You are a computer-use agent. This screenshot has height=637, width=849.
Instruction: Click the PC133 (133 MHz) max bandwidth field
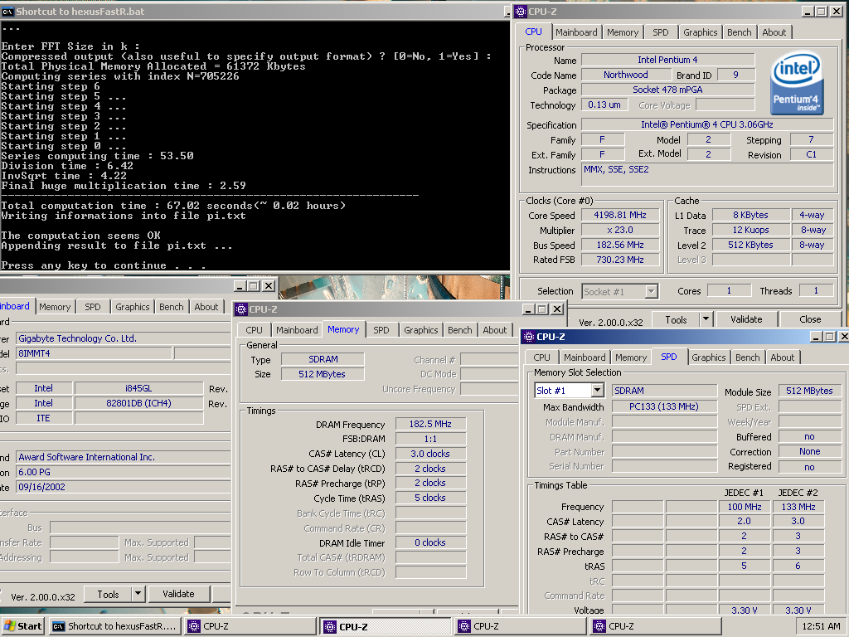point(664,406)
